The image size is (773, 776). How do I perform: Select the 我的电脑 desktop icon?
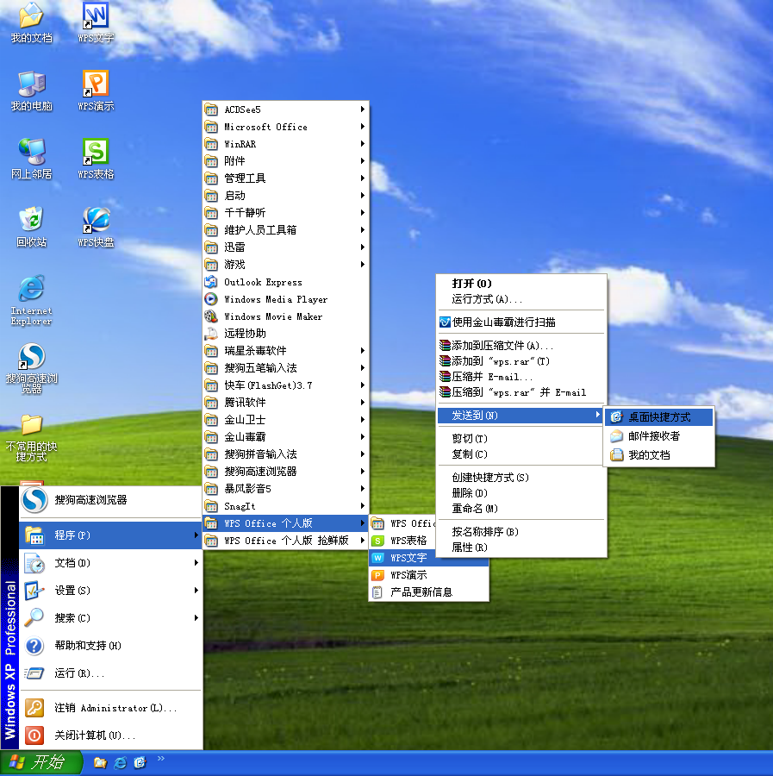[x=31, y=91]
